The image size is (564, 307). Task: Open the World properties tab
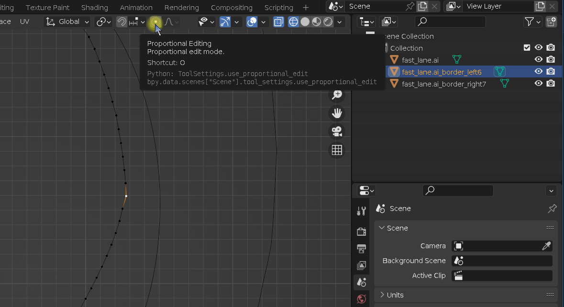point(362,299)
